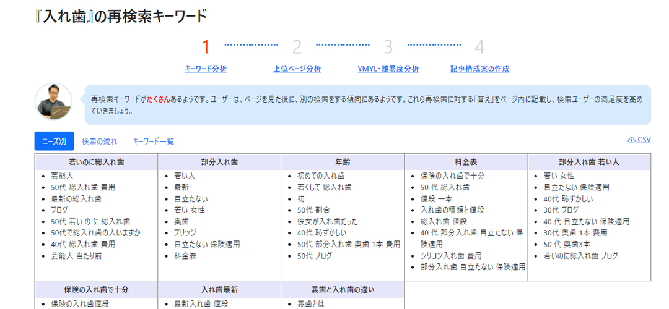The width and height of the screenshot is (669, 309).
Task: Click the 入れ歯最新 group header
Action: [219, 289]
